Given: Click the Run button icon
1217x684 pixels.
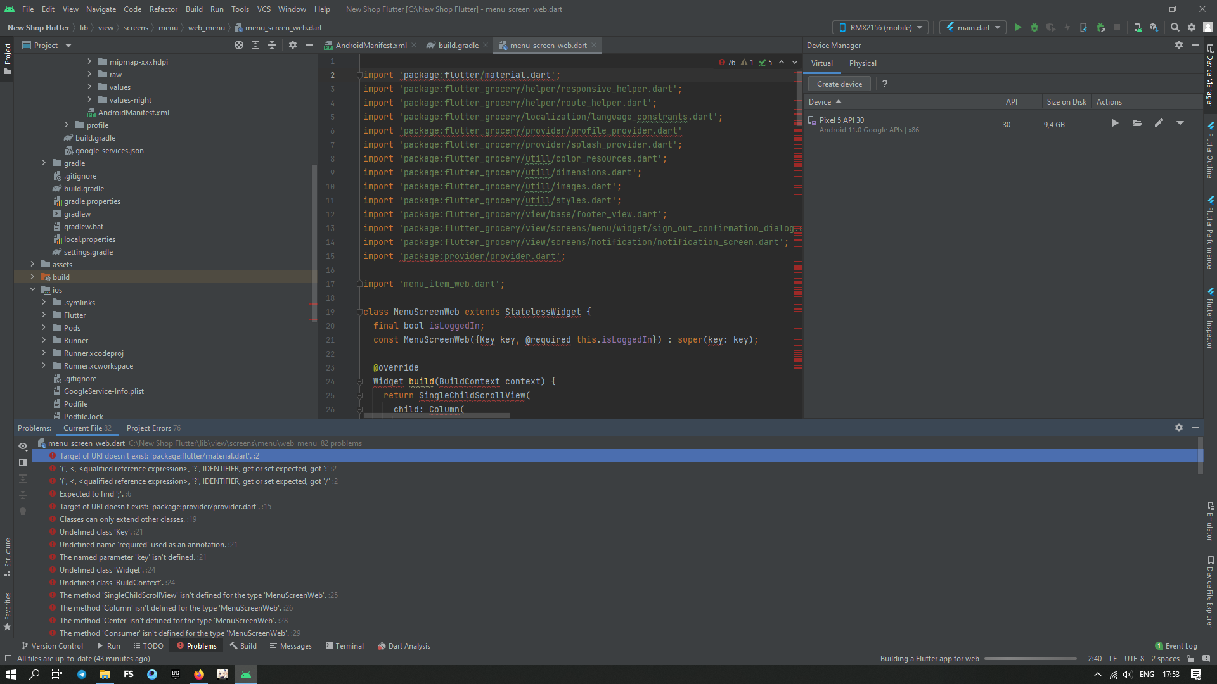Looking at the screenshot, I should coord(1017,28).
